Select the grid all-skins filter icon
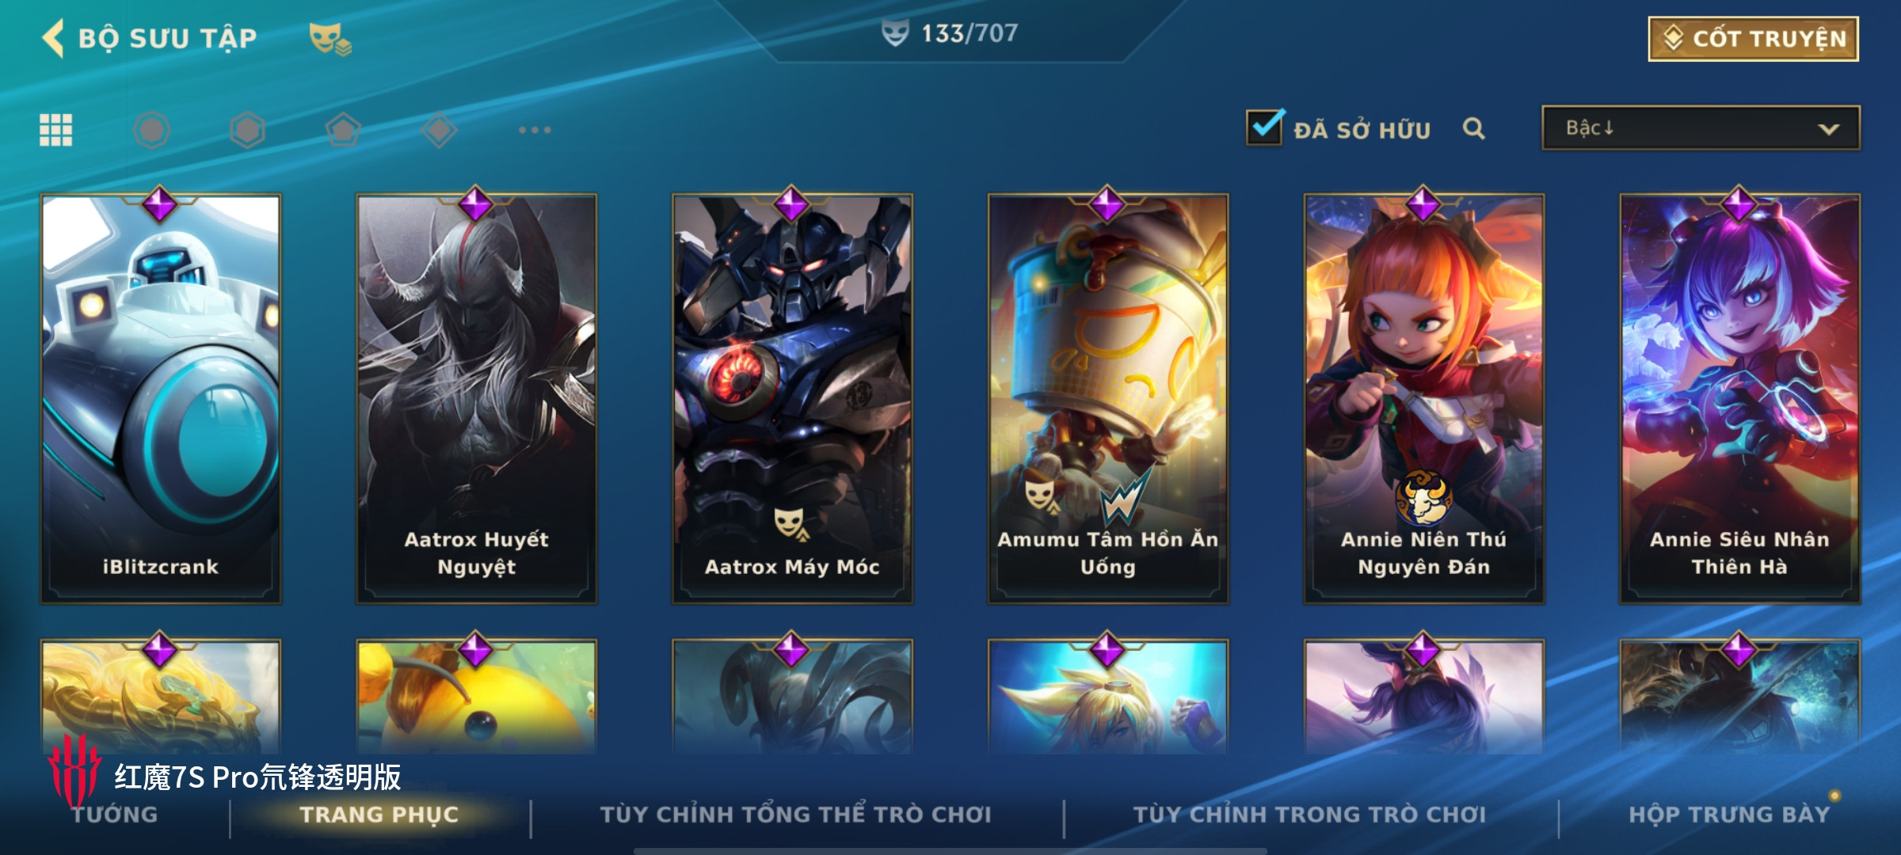Viewport: 1901px width, 855px height. point(56,130)
